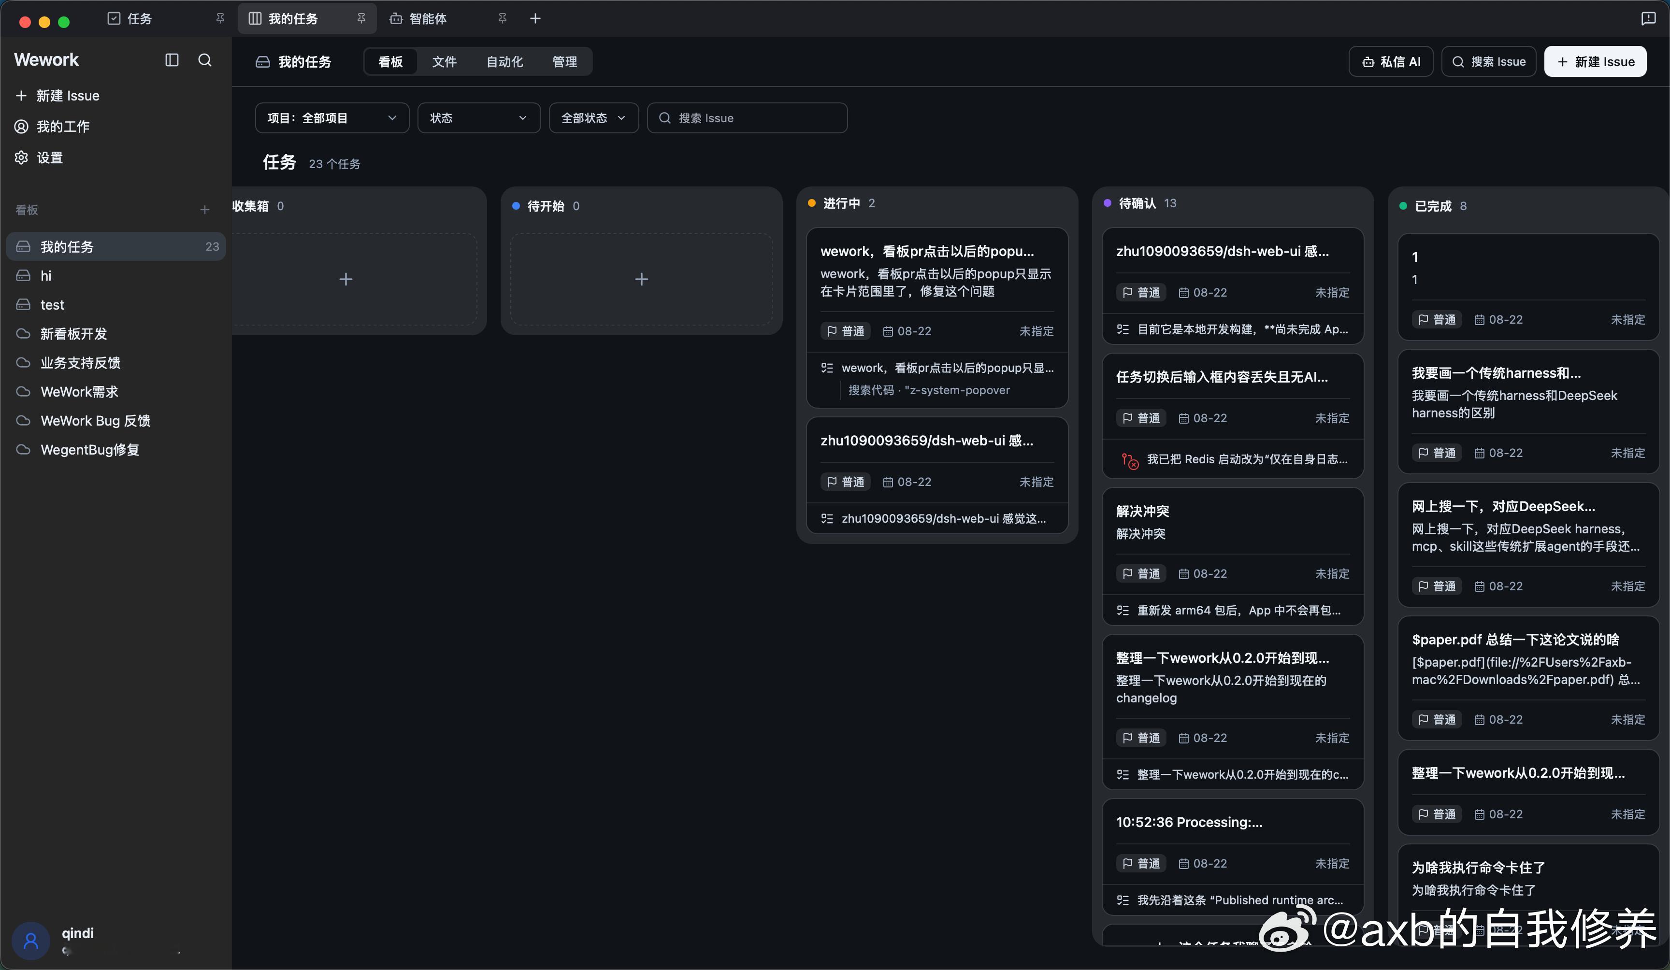Switch to the 看板 view tab
Image resolution: width=1670 pixels, height=970 pixels.
tap(390, 62)
